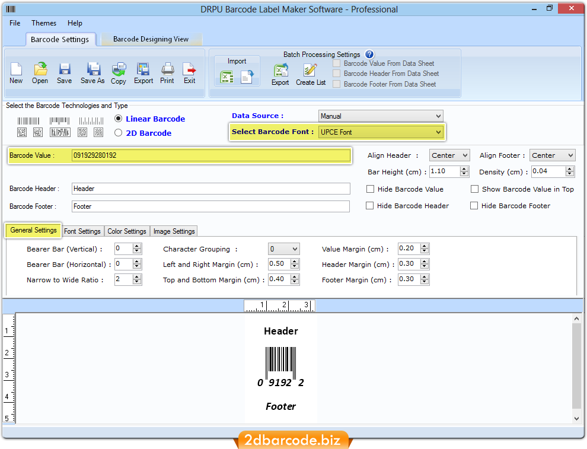Image resolution: width=587 pixels, height=449 pixels.
Task: Click the Create List icon
Action: pos(310,71)
